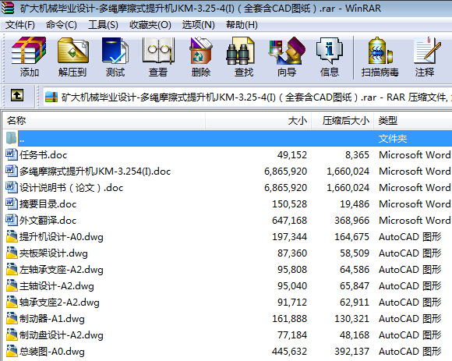Open the 查看 (View) toolbar icon

point(158,51)
